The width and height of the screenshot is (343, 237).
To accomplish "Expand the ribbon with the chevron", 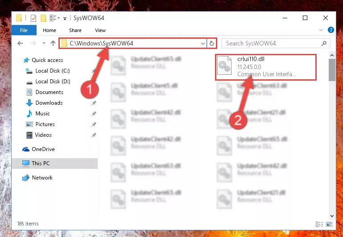I will tap(321, 30).
